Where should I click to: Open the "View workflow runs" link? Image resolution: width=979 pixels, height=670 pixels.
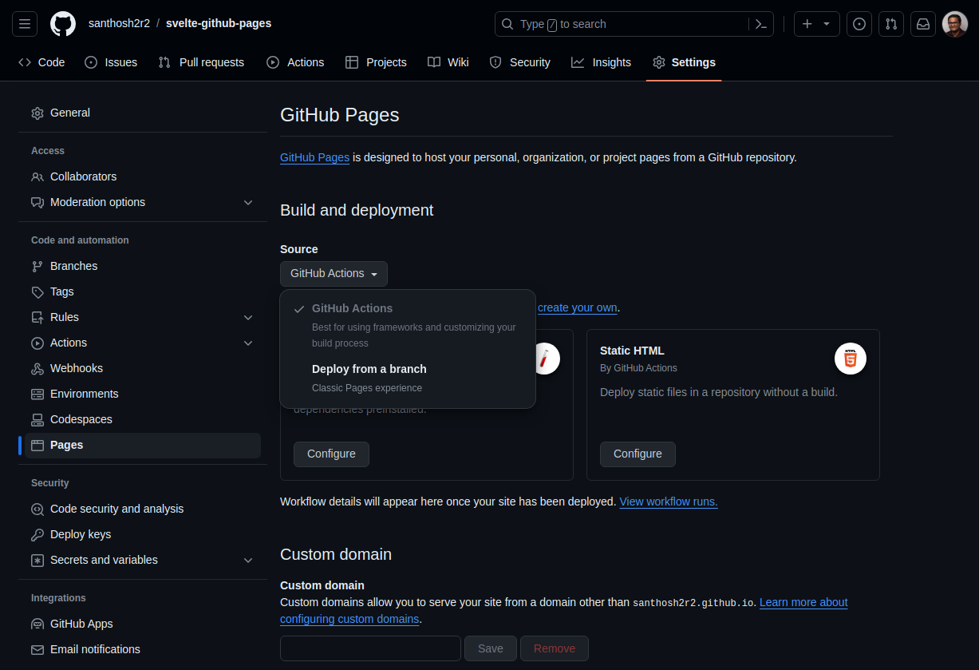(x=668, y=502)
